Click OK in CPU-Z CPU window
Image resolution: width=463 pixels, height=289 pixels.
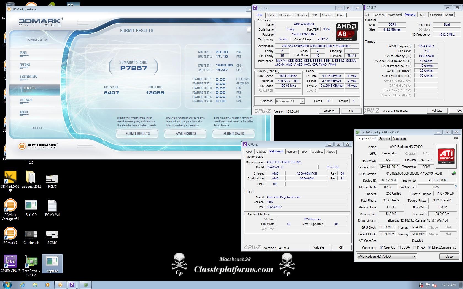(351, 111)
